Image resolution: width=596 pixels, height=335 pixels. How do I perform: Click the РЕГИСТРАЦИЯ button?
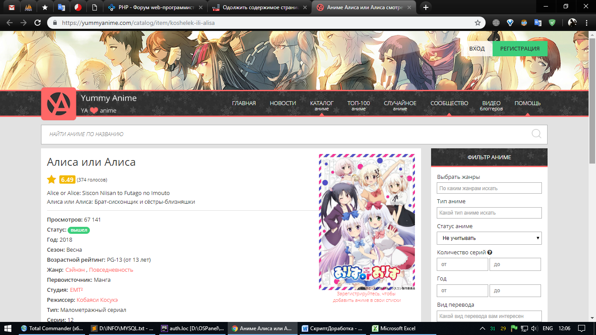520,49
